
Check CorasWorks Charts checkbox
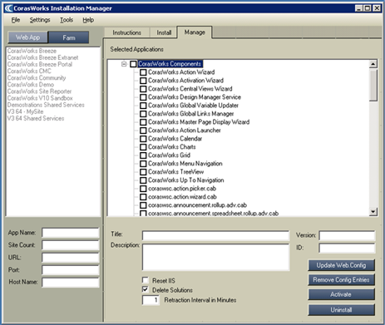tap(143, 147)
